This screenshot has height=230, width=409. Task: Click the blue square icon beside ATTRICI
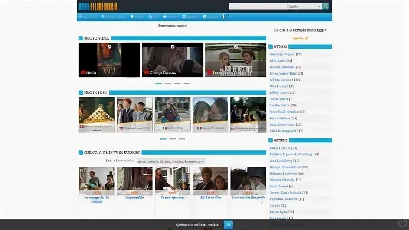tap(271, 140)
